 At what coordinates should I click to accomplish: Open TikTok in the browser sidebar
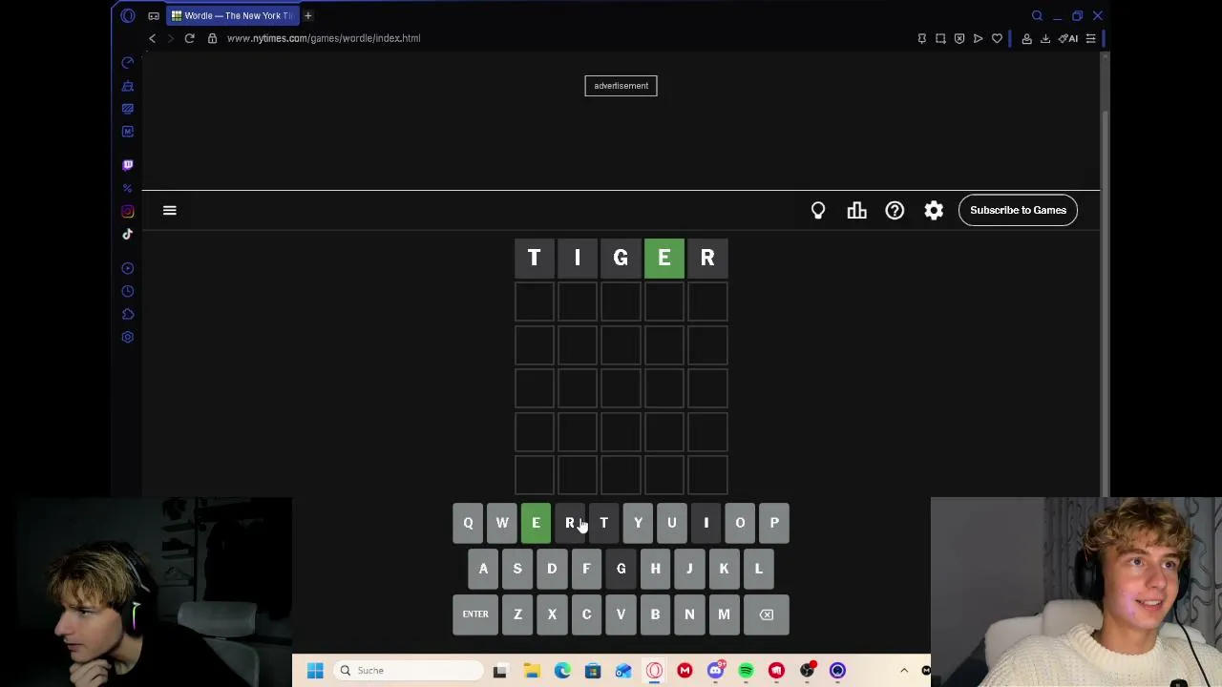click(x=128, y=234)
